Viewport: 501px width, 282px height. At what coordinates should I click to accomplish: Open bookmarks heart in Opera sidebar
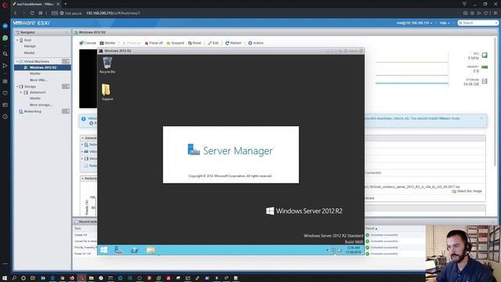[x=5, y=93]
